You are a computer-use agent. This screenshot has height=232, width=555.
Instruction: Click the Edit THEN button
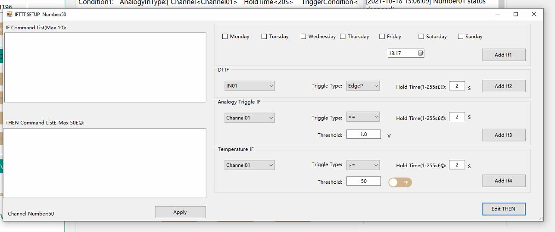[x=503, y=209]
